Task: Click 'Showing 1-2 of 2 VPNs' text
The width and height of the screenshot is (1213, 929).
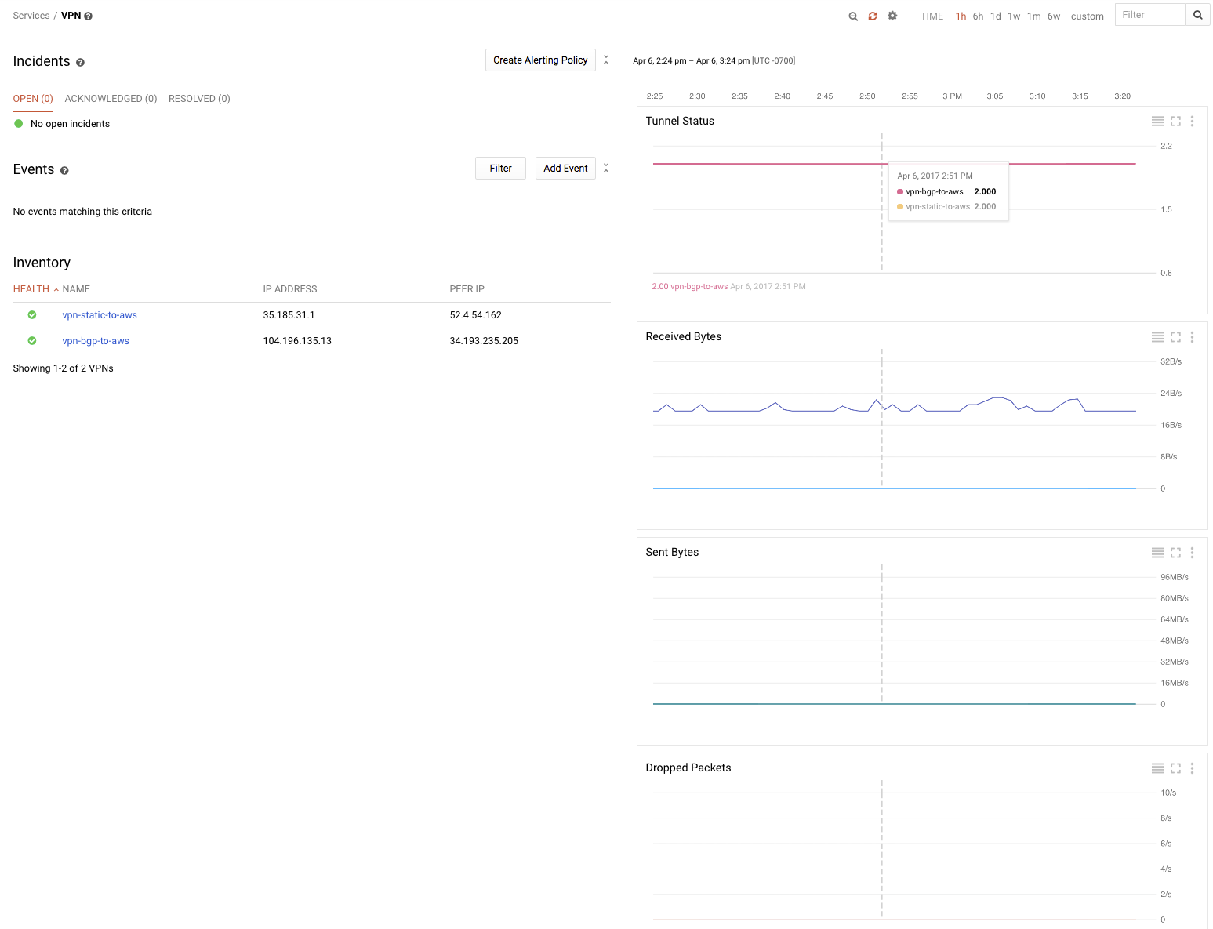Action: point(63,368)
